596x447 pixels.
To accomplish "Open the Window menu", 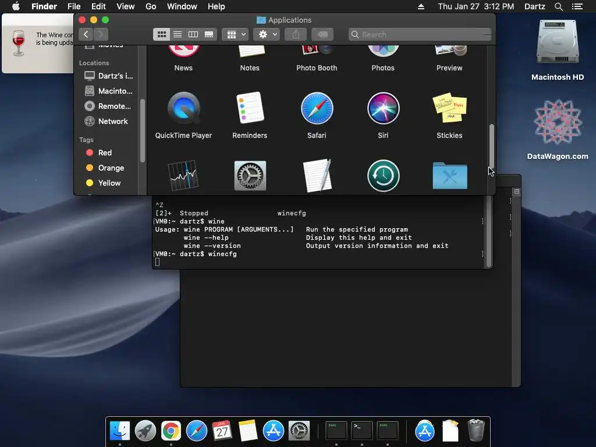I will (182, 6).
